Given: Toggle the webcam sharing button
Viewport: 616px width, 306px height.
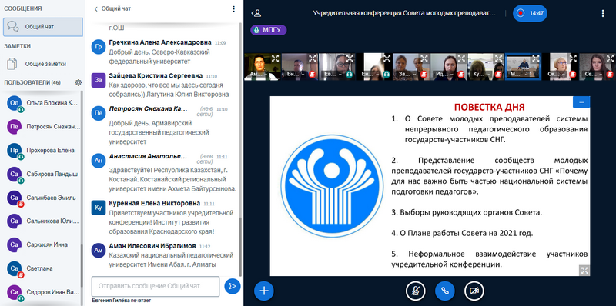Looking at the screenshot, I should 474,291.
